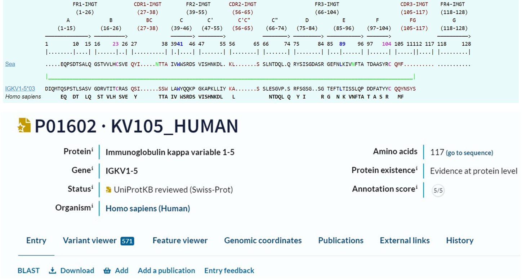This screenshot has width=522, height=279.
Task: Open the Homo sapiens (Human) organism link
Action: coord(148,208)
